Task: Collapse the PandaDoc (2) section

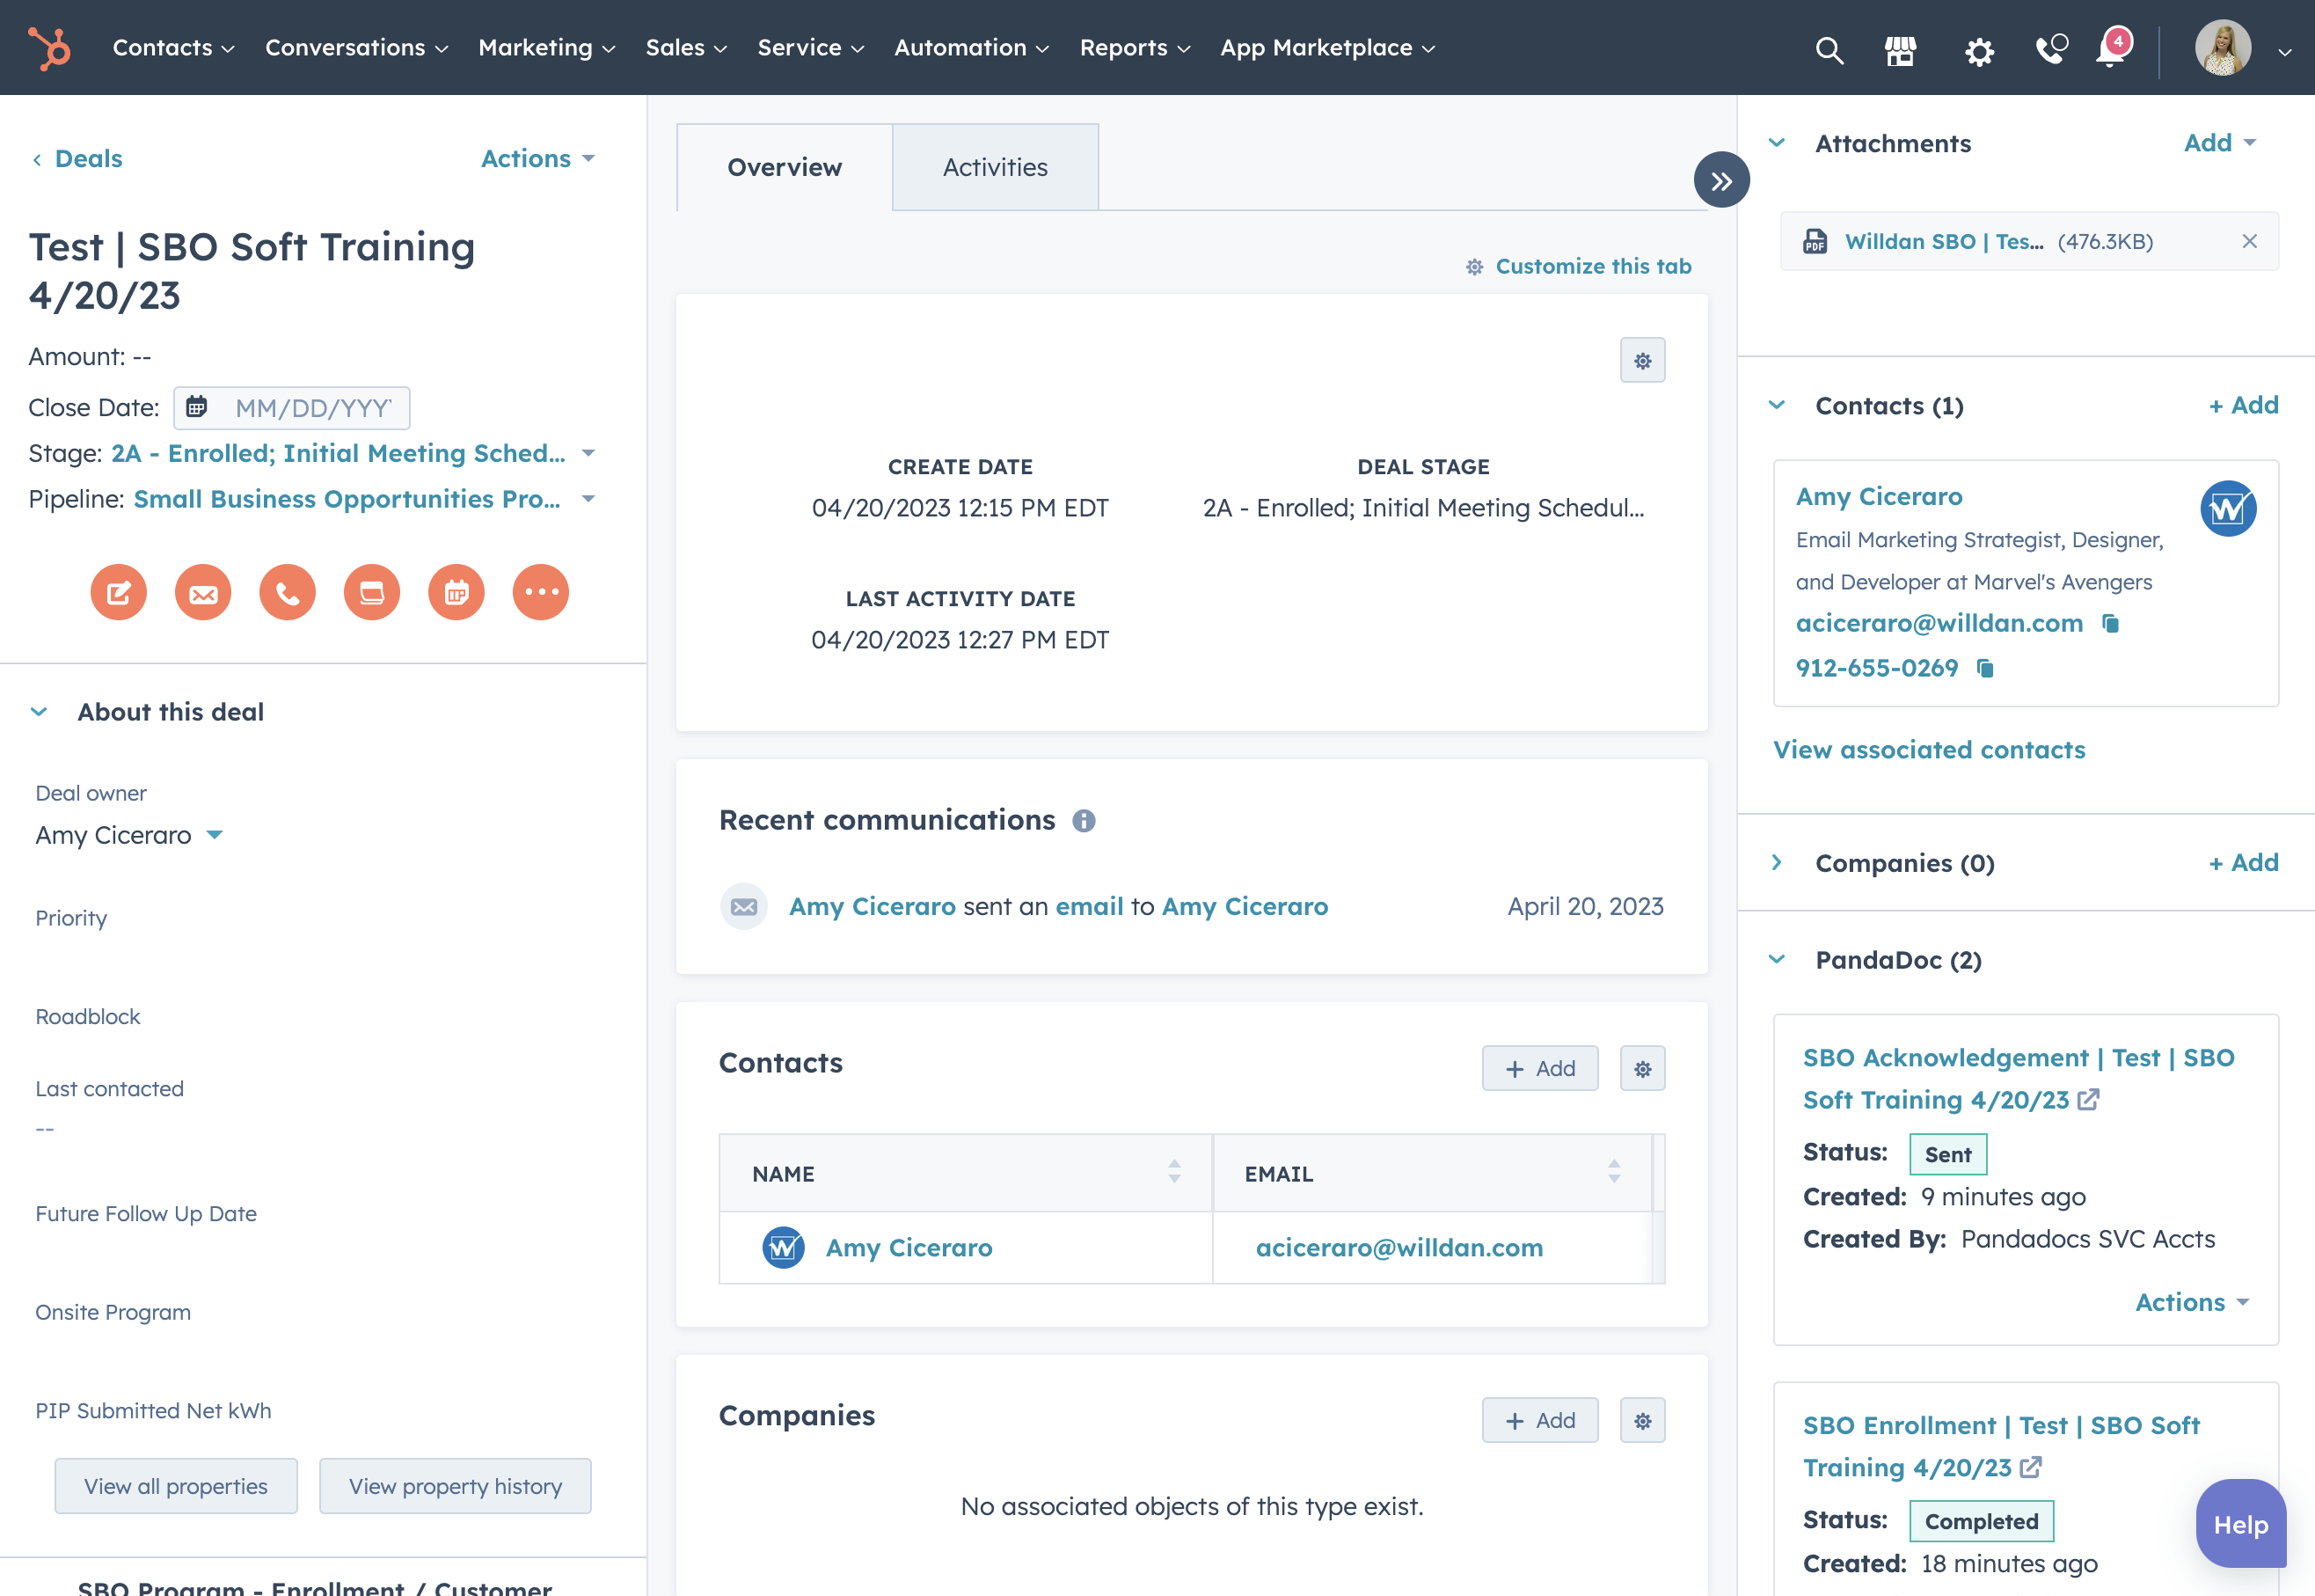Action: tap(1776, 959)
